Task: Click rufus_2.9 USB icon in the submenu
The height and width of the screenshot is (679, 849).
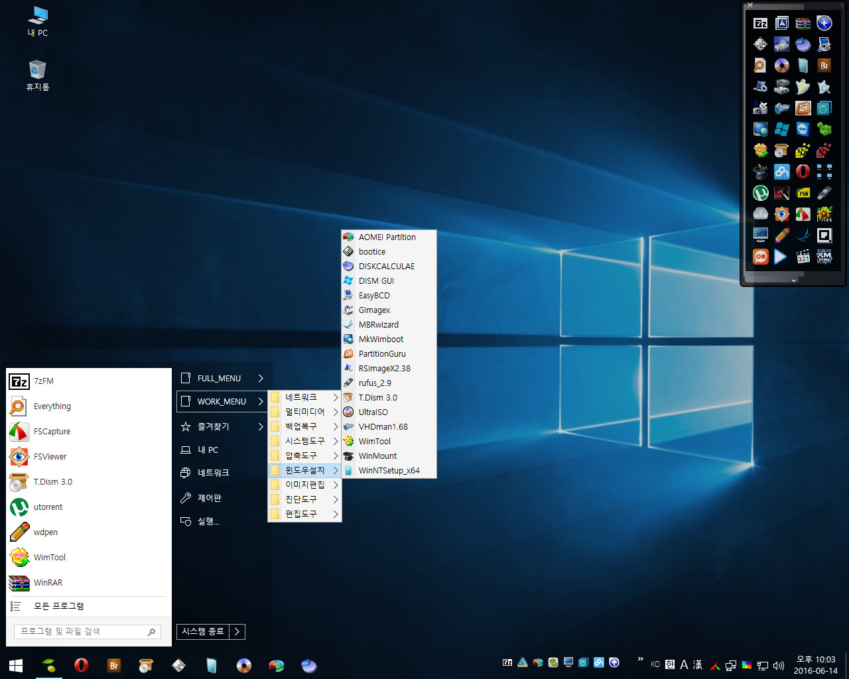Action: click(348, 383)
